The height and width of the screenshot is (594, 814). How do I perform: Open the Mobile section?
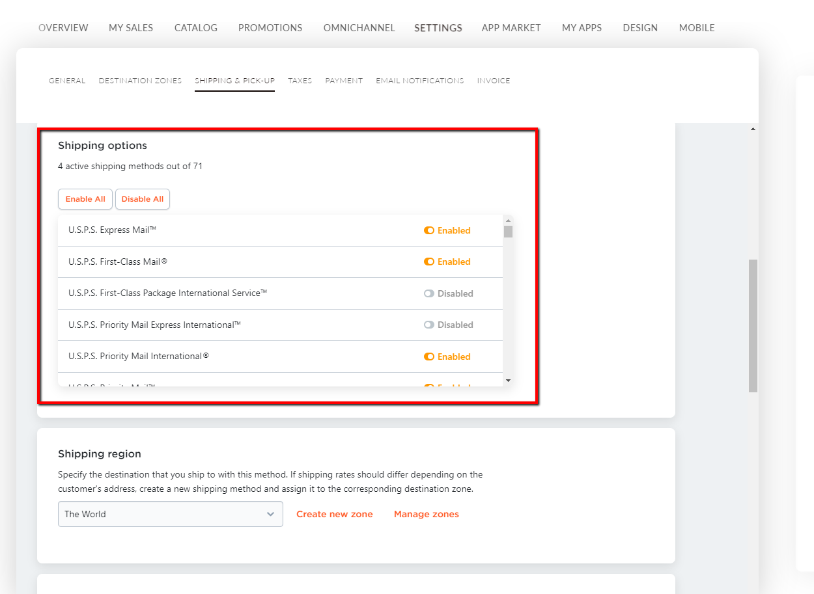pos(697,28)
